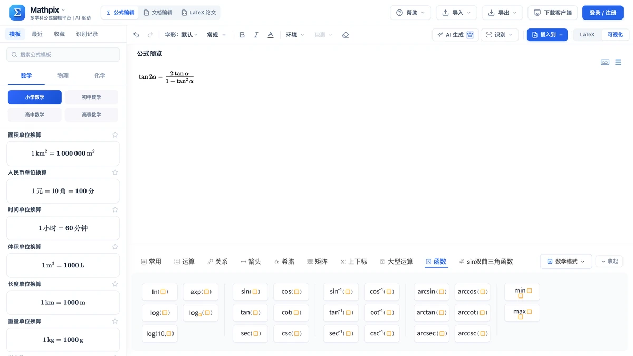Click the tan 2α formula in preview

(166, 77)
